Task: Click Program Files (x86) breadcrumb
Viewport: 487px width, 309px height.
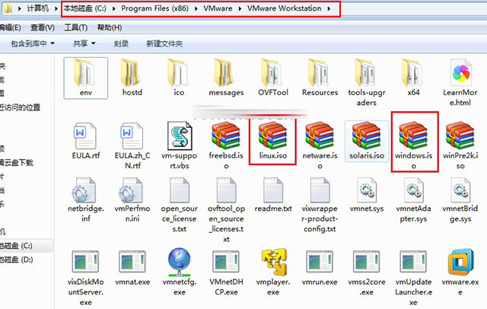Action: point(154,8)
